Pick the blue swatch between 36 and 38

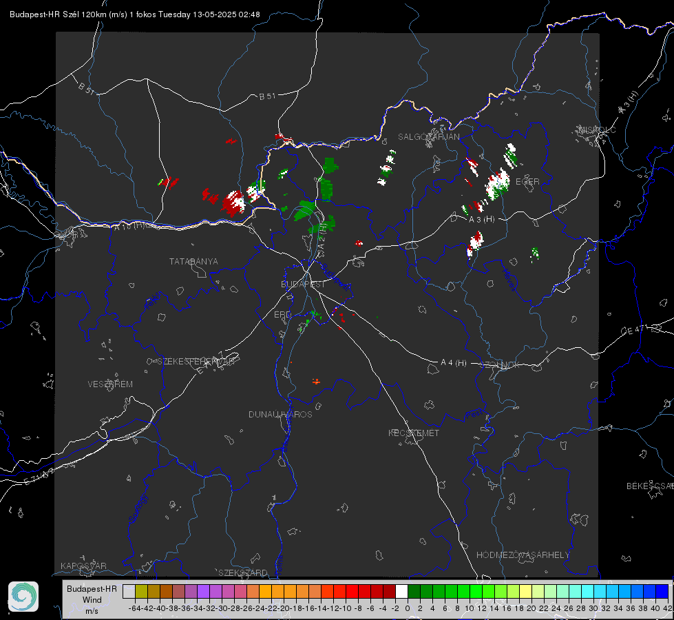click(637, 591)
